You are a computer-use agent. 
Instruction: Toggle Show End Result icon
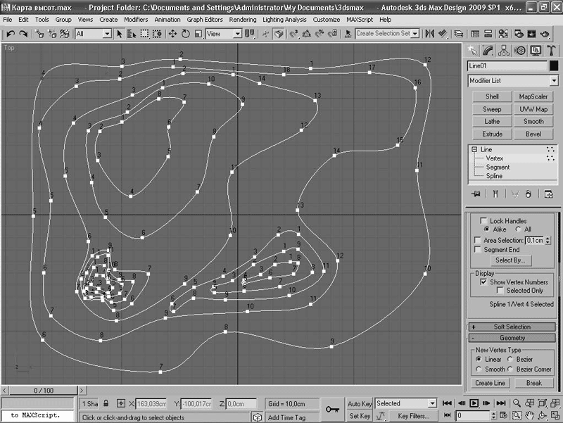coord(495,194)
